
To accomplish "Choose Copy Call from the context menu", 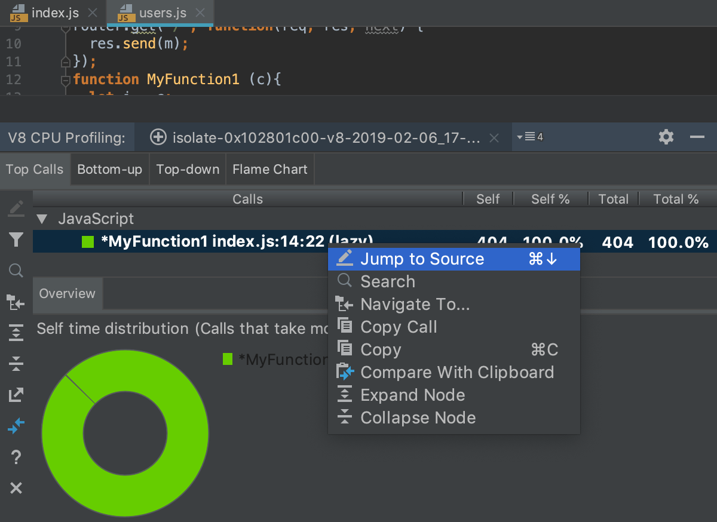I will pyautogui.click(x=398, y=327).
